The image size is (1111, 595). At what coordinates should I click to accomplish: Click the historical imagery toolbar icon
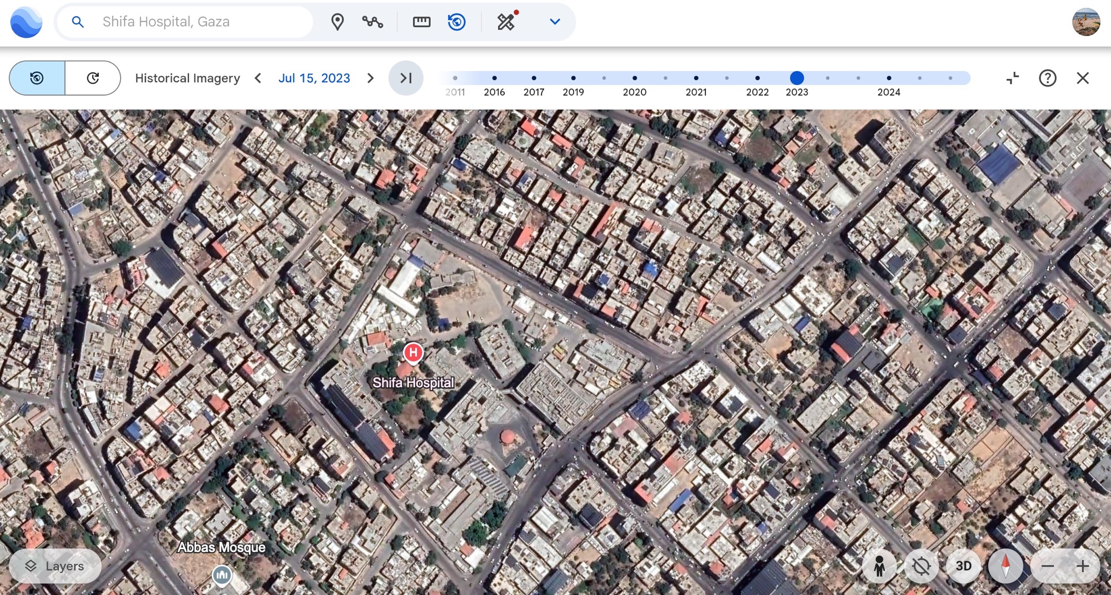tap(456, 22)
